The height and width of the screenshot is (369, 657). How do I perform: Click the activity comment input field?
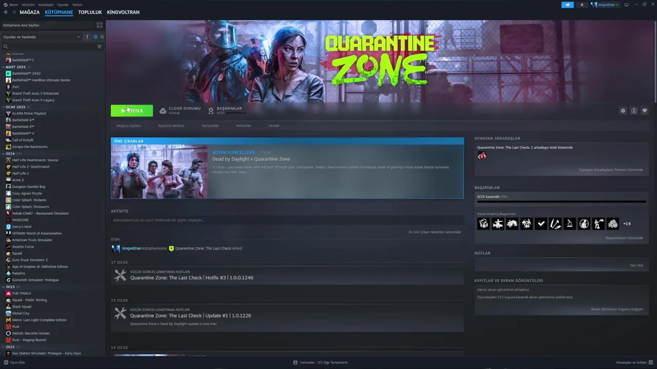point(286,220)
